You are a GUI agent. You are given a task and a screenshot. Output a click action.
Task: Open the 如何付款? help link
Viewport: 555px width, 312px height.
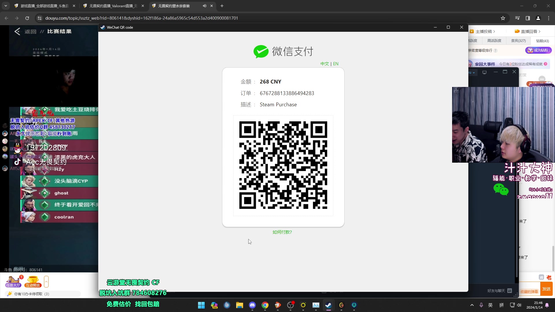[282, 232]
